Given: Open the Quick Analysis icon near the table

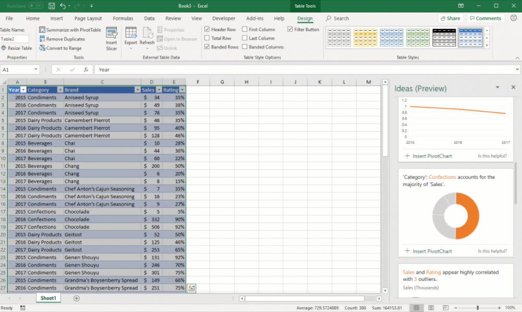Looking at the screenshot, I should tap(191, 288).
